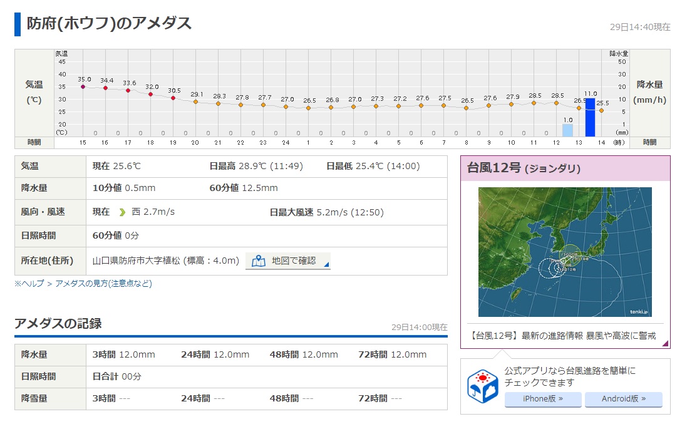
Task: Click the 10分値 0.5mm rainfall value
Action: (x=124, y=188)
